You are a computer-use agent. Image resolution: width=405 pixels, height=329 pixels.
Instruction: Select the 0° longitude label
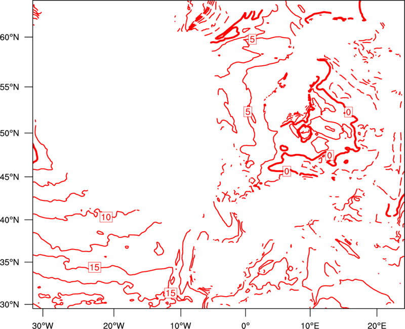pyautogui.click(x=246, y=325)
